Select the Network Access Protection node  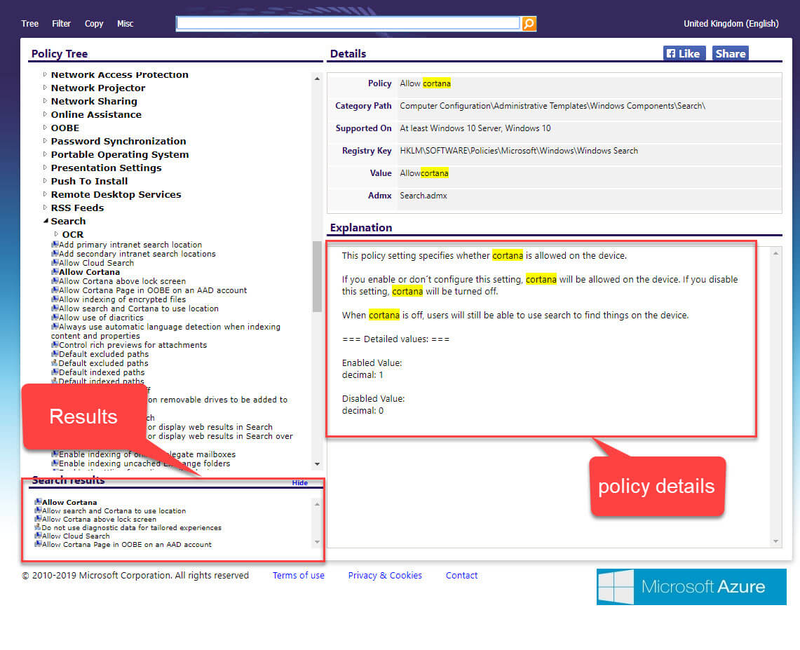tap(119, 74)
